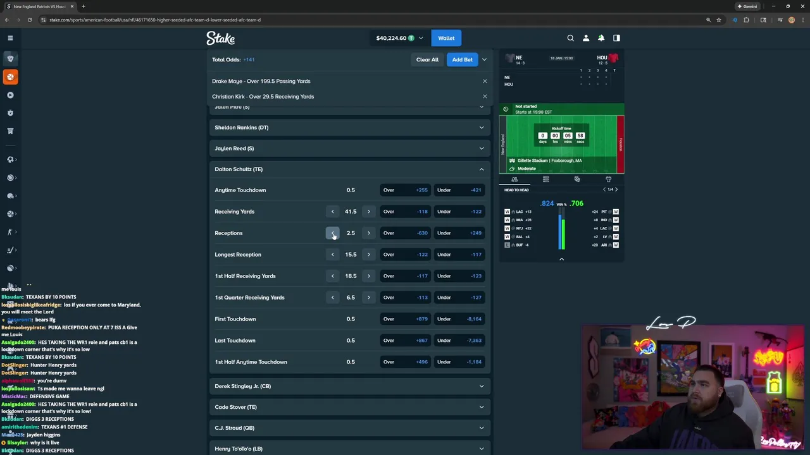Screen dimensions: 810x455
Task: Open the live play icon in sidebar
Action: 10,95
